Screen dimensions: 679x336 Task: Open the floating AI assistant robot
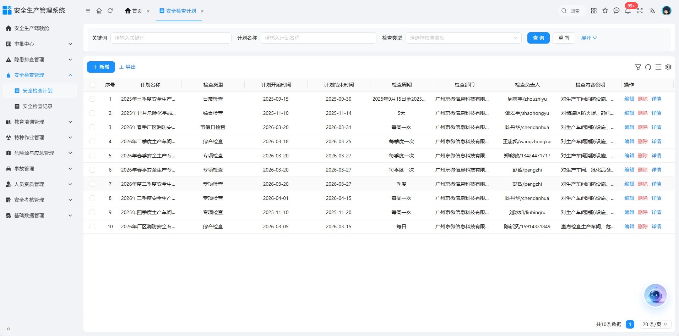[x=656, y=295]
